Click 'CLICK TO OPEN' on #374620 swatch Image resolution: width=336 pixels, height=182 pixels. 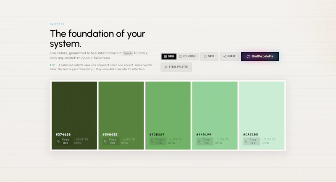tap(81, 141)
